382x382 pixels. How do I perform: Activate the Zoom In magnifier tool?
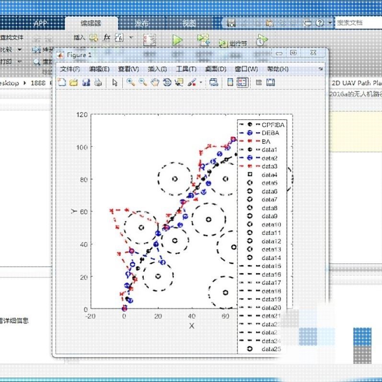tap(130, 82)
